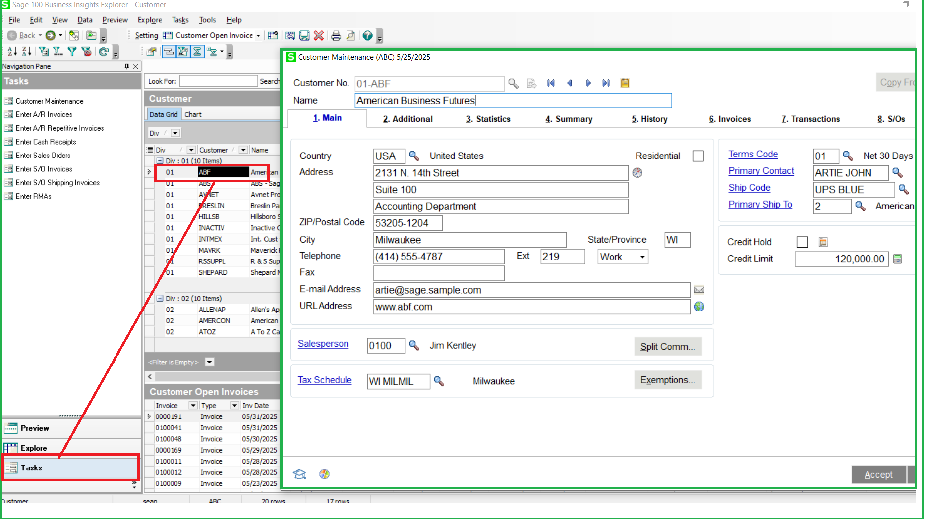Switch to the 3. Statistics tab

(x=488, y=119)
